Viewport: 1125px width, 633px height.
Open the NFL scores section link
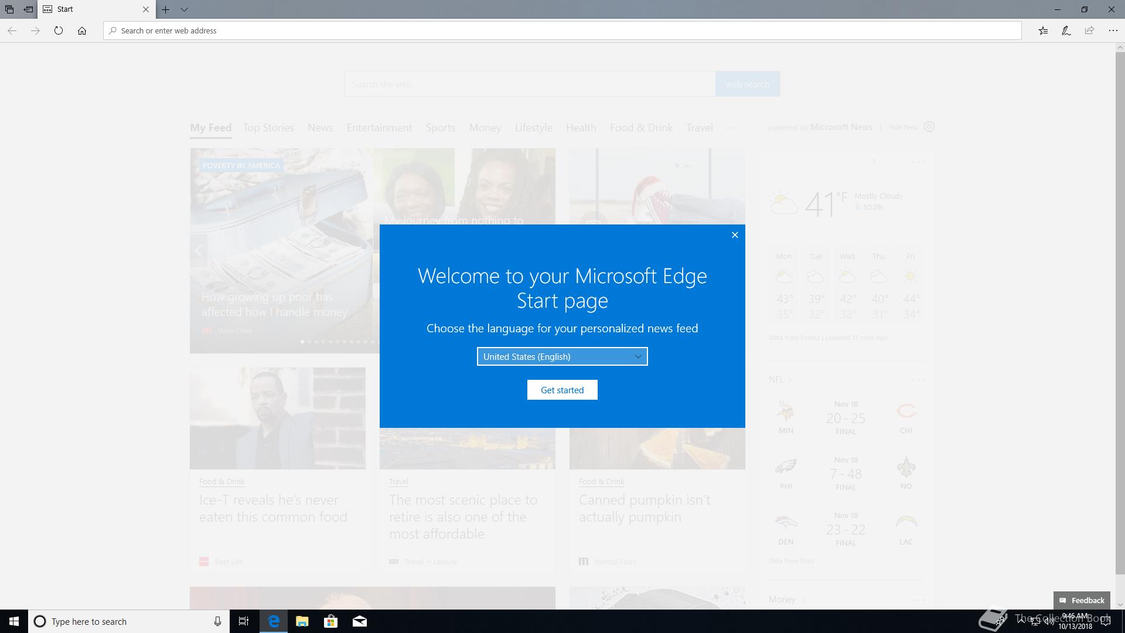click(x=780, y=380)
